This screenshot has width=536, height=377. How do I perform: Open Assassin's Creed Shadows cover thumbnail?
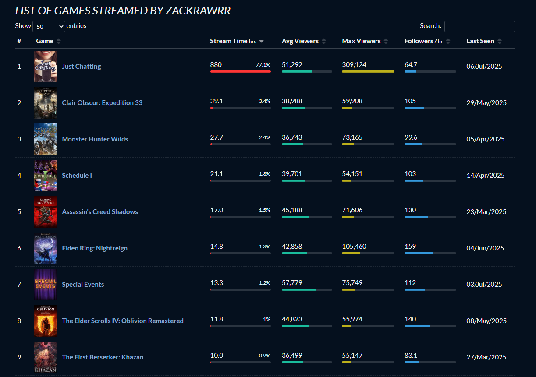tap(46, 212)
